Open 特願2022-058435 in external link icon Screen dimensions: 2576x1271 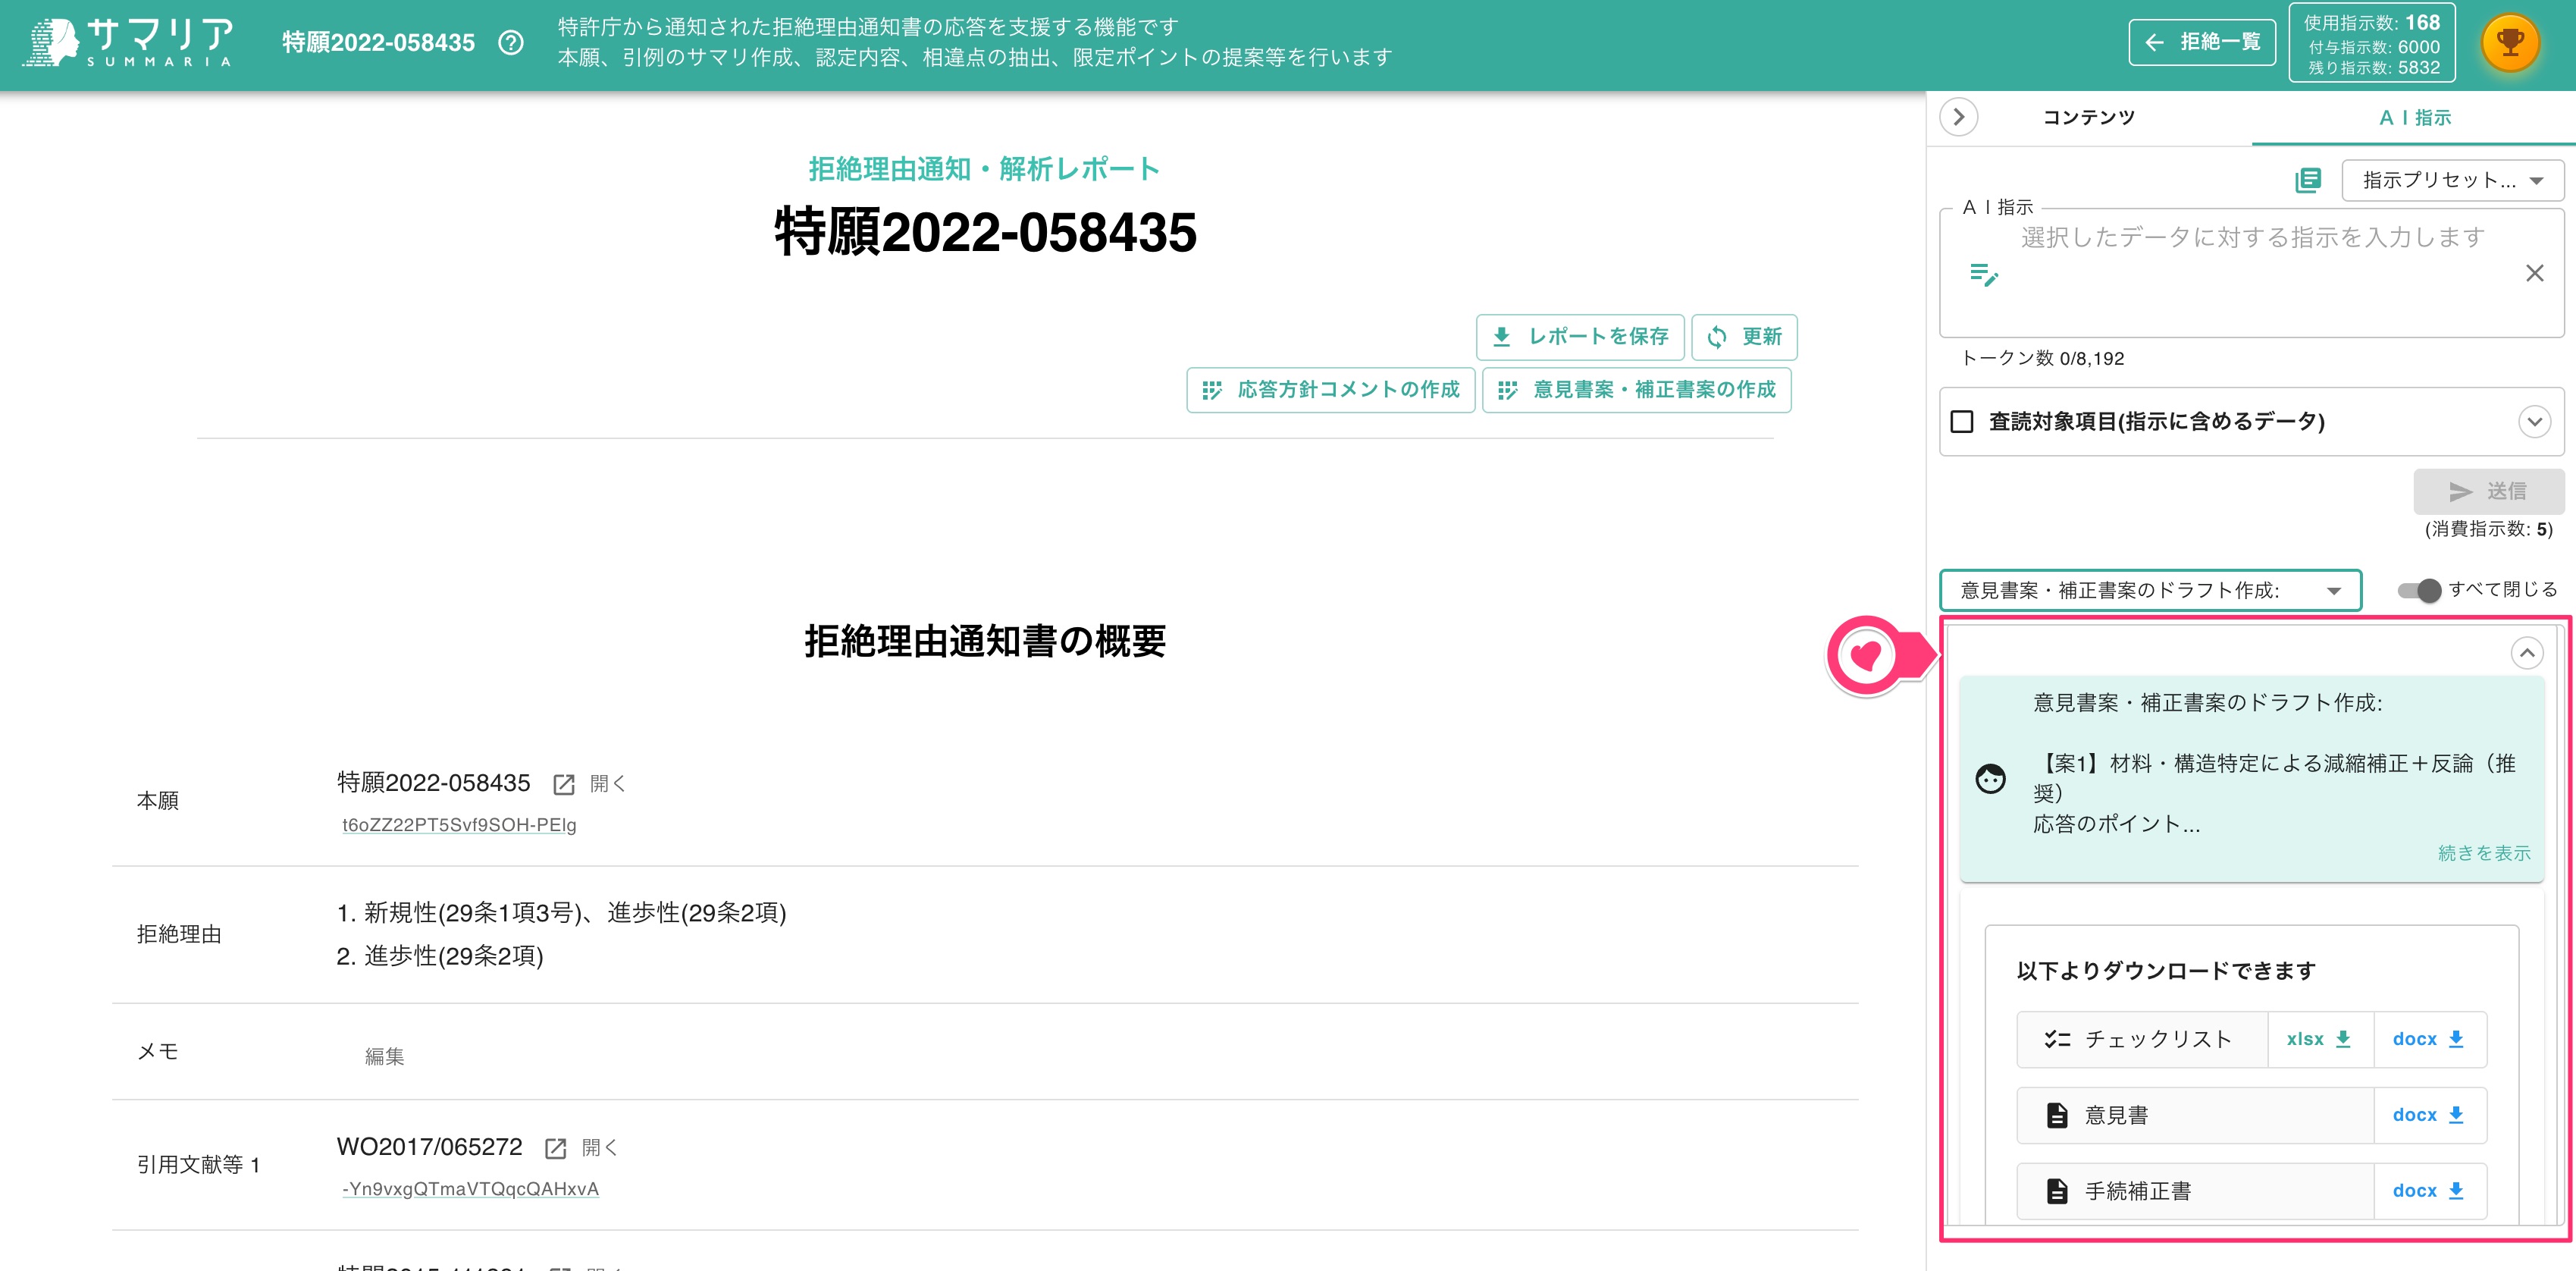(x=564, y=785)
